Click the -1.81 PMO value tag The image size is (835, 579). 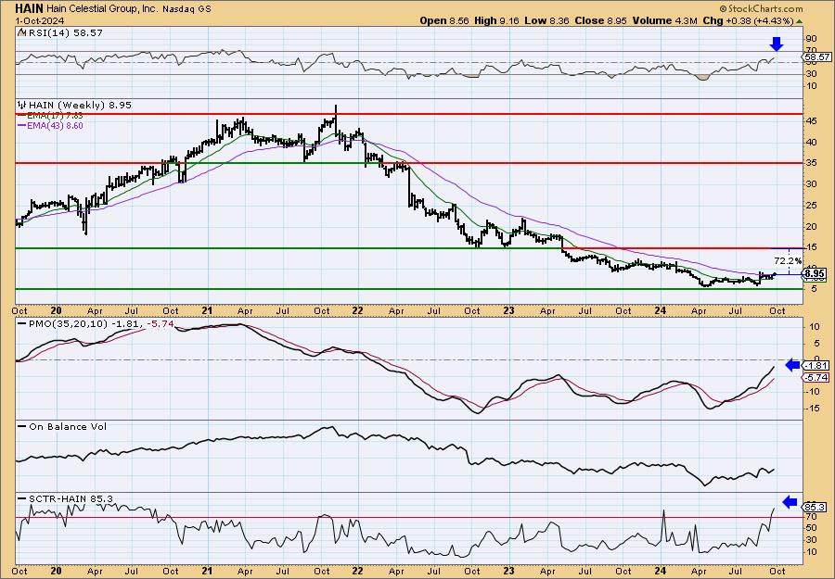point(816,365)
